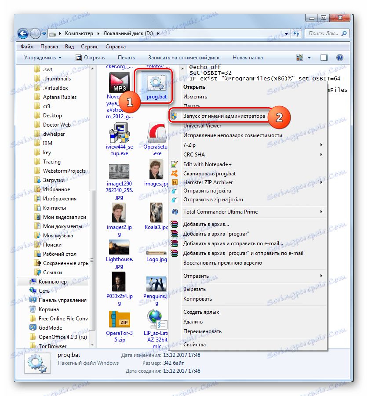The height and width of the screenshot is (396, 368).
Task: Open the Справка menu
Action: click(x=116, y=47)
